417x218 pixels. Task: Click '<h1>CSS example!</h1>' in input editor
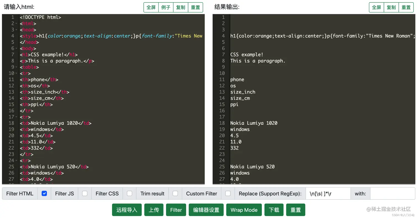tap(49, 55)
